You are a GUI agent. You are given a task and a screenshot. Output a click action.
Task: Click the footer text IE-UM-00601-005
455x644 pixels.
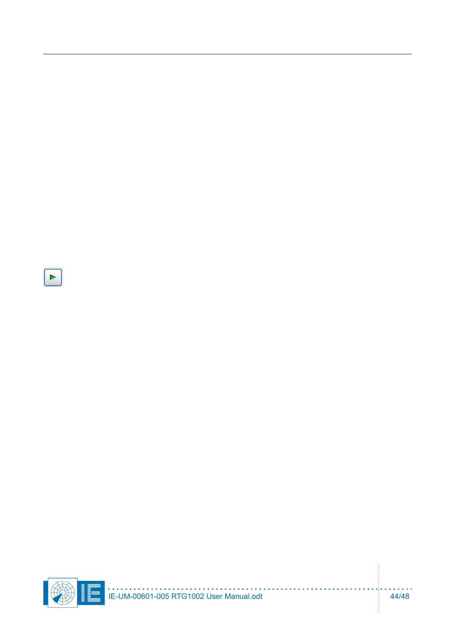click(x=139, y=597)
